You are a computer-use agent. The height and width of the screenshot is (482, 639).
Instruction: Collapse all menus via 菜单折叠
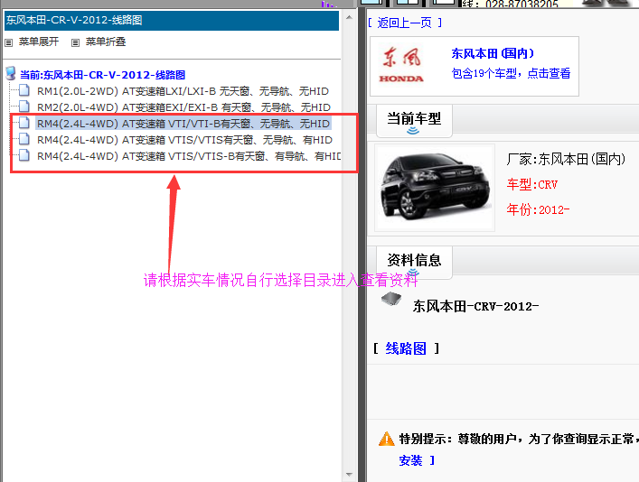(x=106, y=42)
